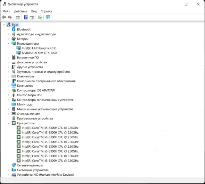205x184 pixels.
Task: Select the first i5-8300H CPU entry
Action: click(50, 128)
